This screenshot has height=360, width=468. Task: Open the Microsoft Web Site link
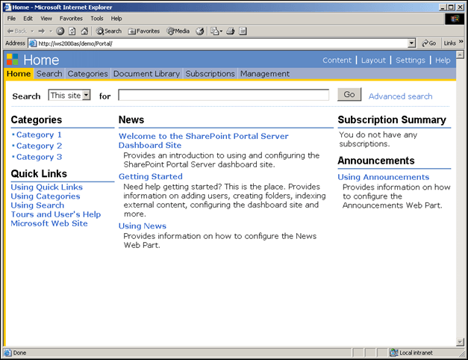click(x=49, y=223)
